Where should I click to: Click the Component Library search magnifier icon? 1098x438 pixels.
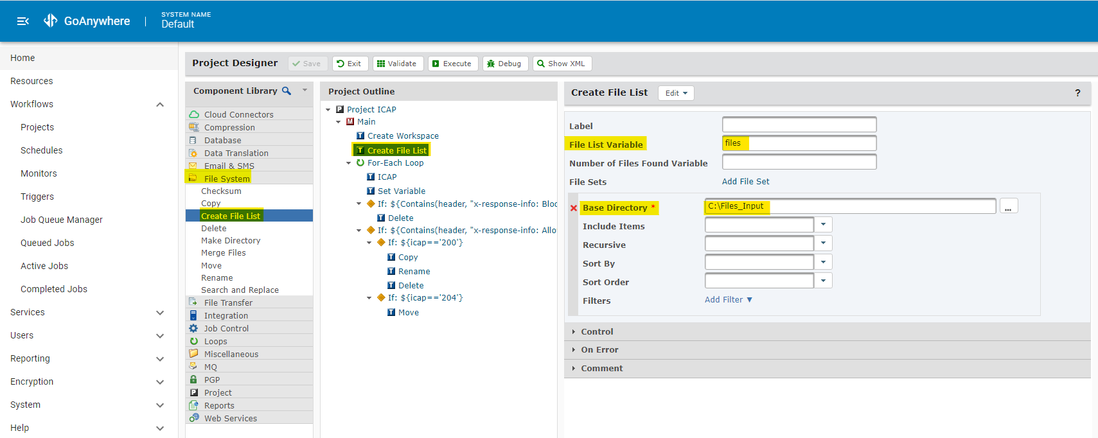coord(287,91)
